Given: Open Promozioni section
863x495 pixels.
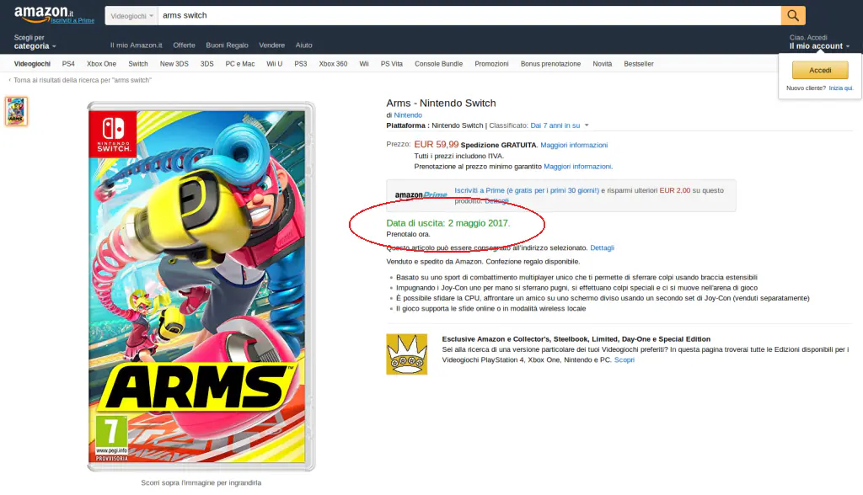Looking at the screenshot, I should [491, 64].
